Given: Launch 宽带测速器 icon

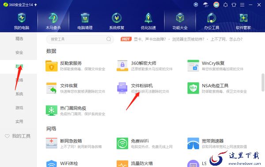Looking at the screenshot, I should coord(193,143).
